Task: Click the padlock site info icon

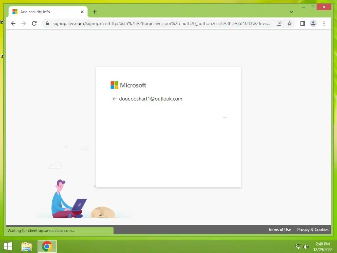Action: [x=47, y=23]
